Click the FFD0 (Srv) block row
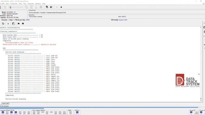Screen dimensions: 205x115 31,60
